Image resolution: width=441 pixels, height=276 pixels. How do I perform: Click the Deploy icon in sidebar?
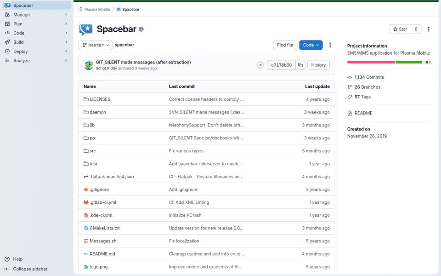tap(7, 51)
